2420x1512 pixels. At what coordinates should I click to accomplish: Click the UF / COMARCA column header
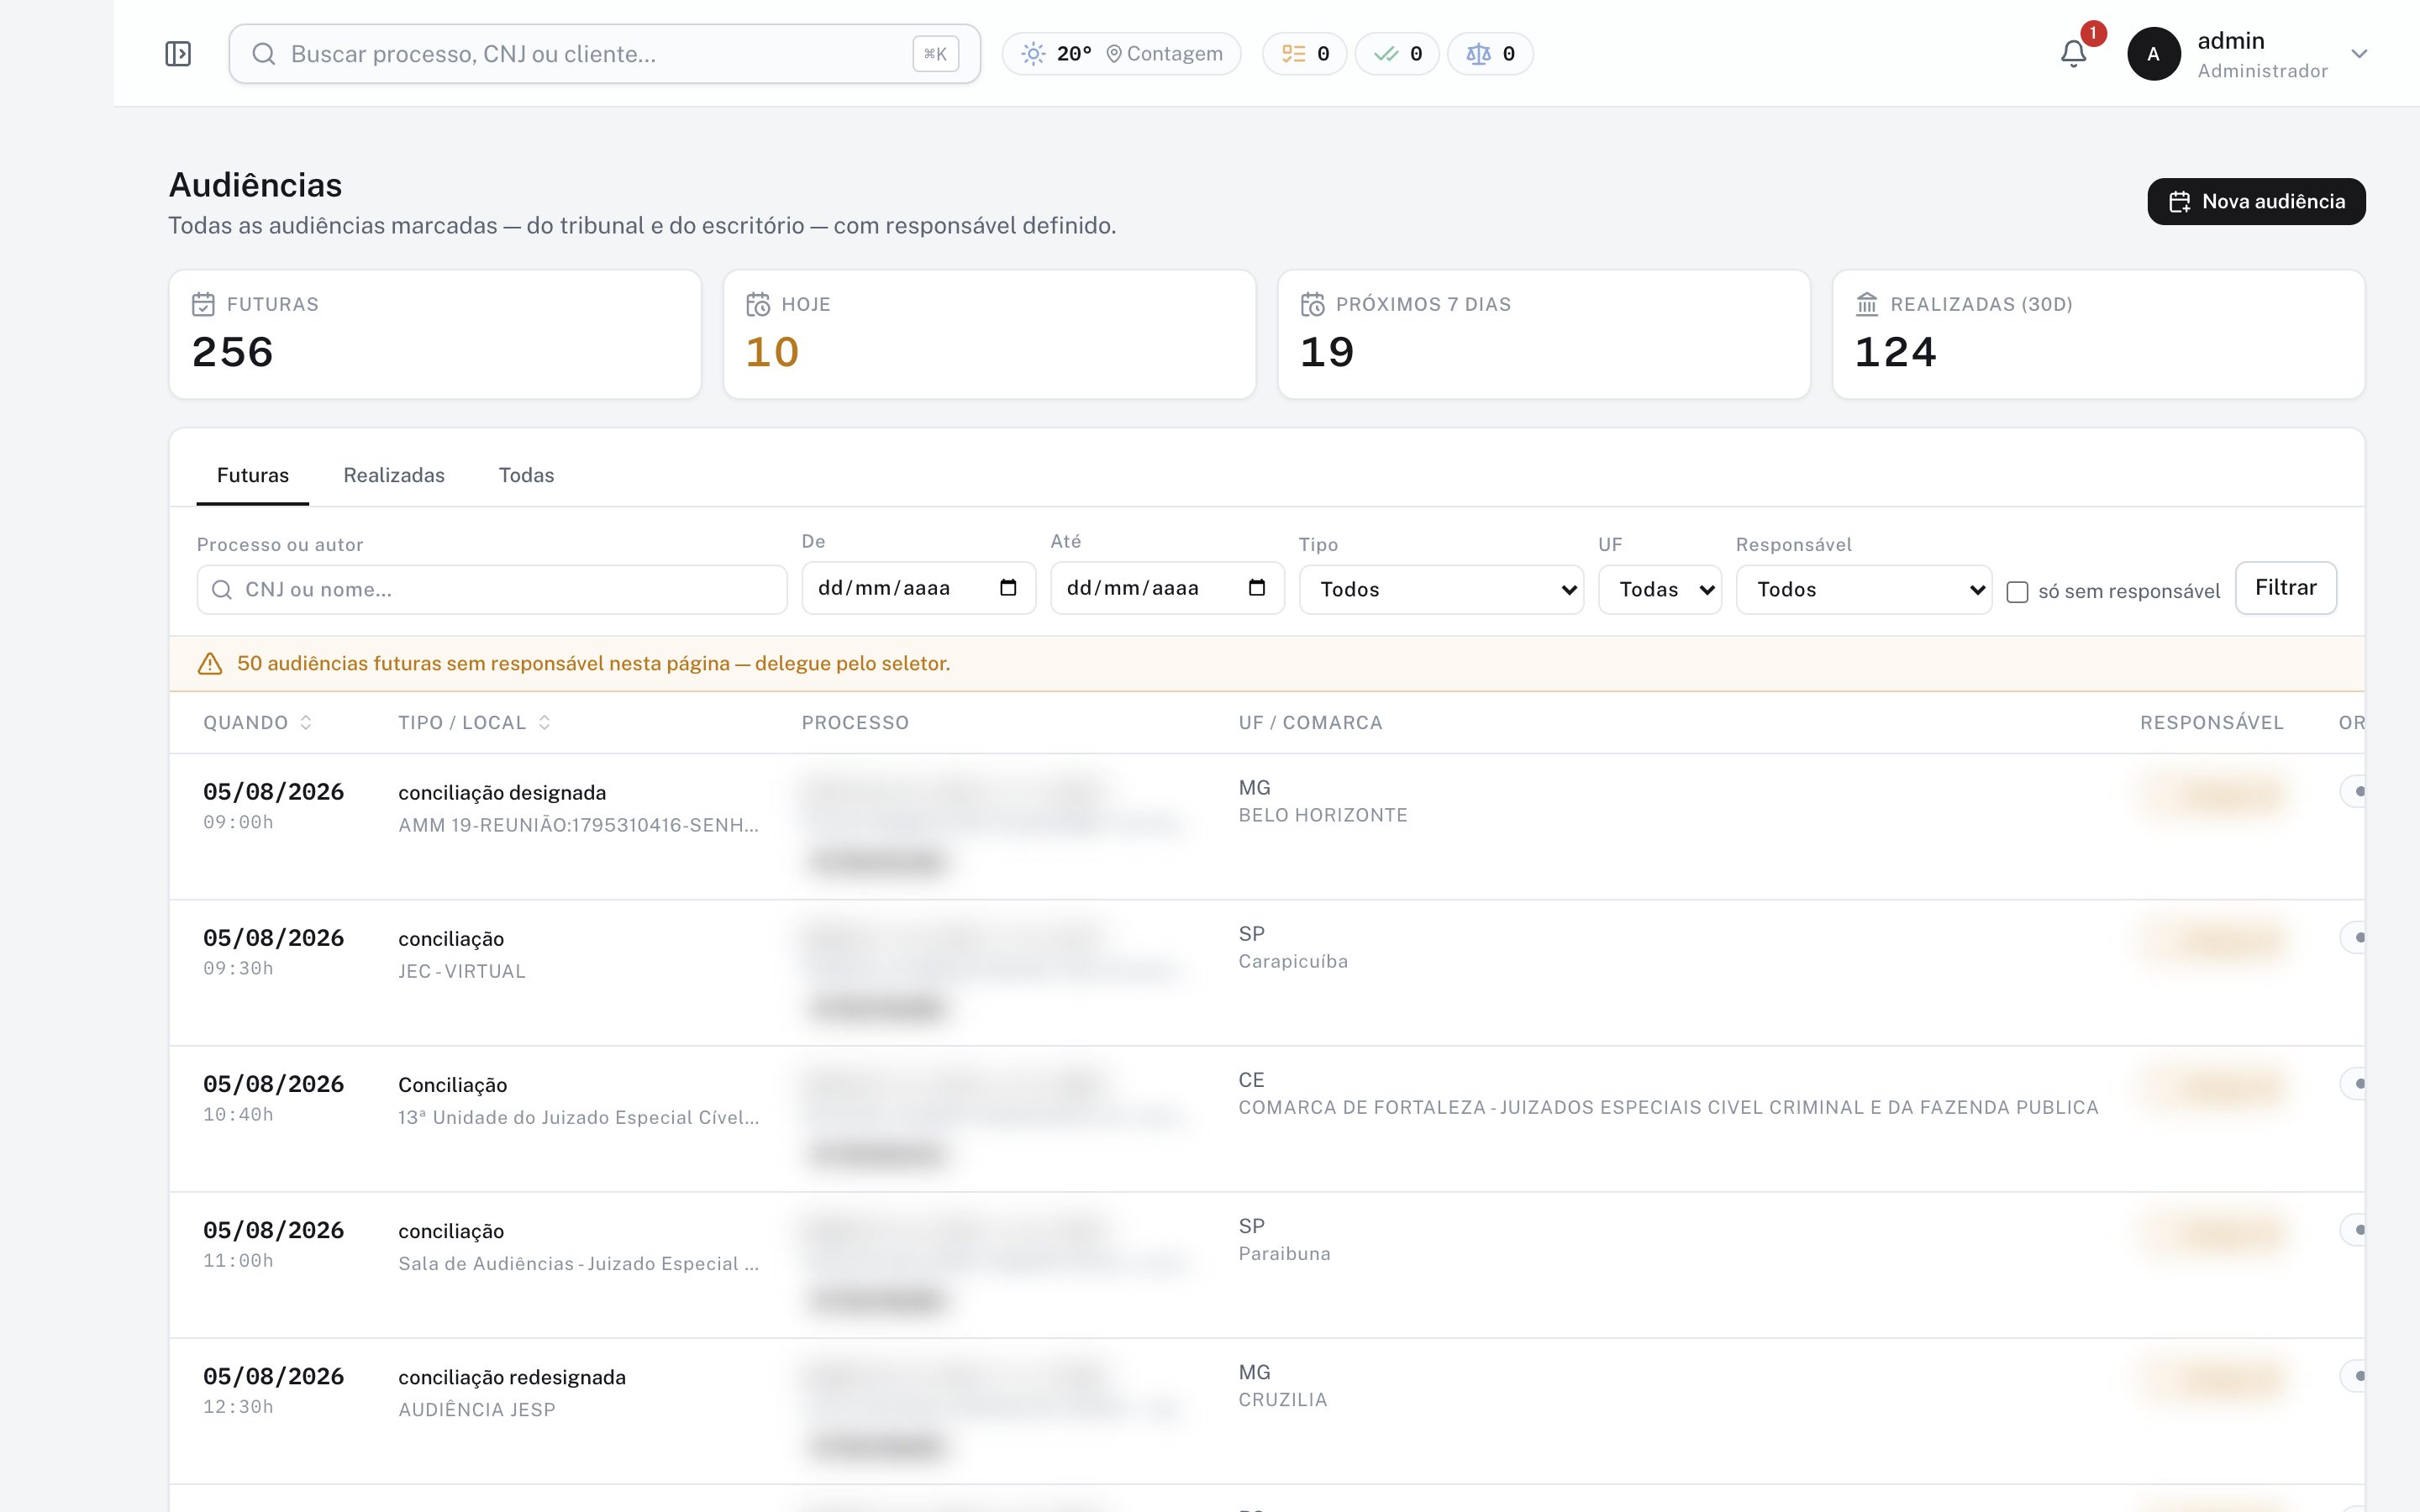tap(1310, 723)
